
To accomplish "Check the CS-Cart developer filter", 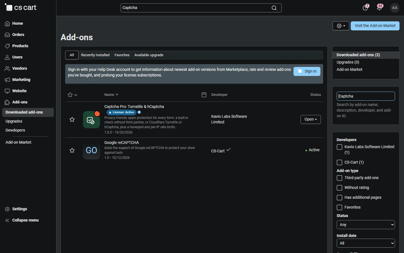I will pos(339,162).
